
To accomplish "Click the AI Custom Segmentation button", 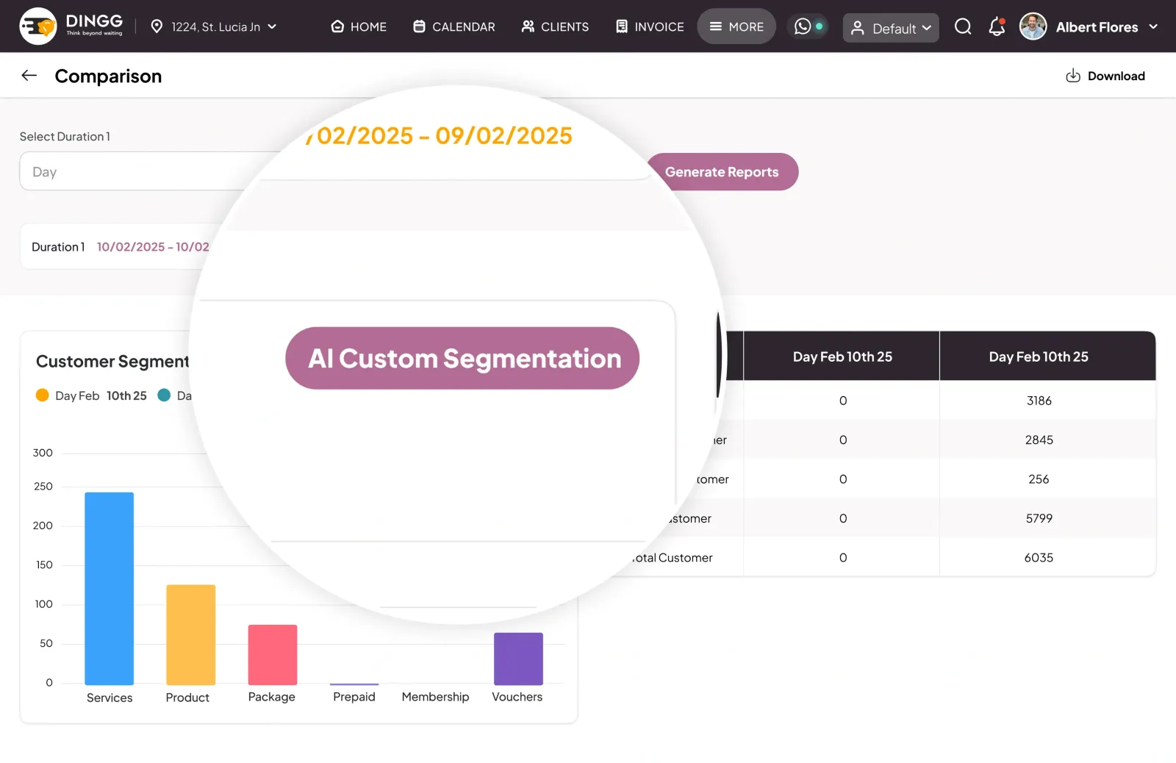I will point(462,358).
